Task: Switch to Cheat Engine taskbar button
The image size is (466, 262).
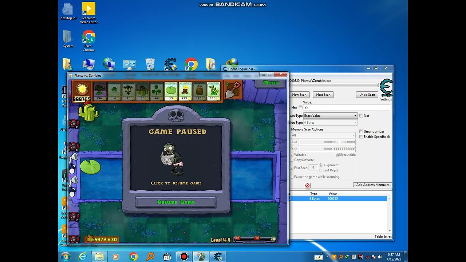Action: [218, 257]
